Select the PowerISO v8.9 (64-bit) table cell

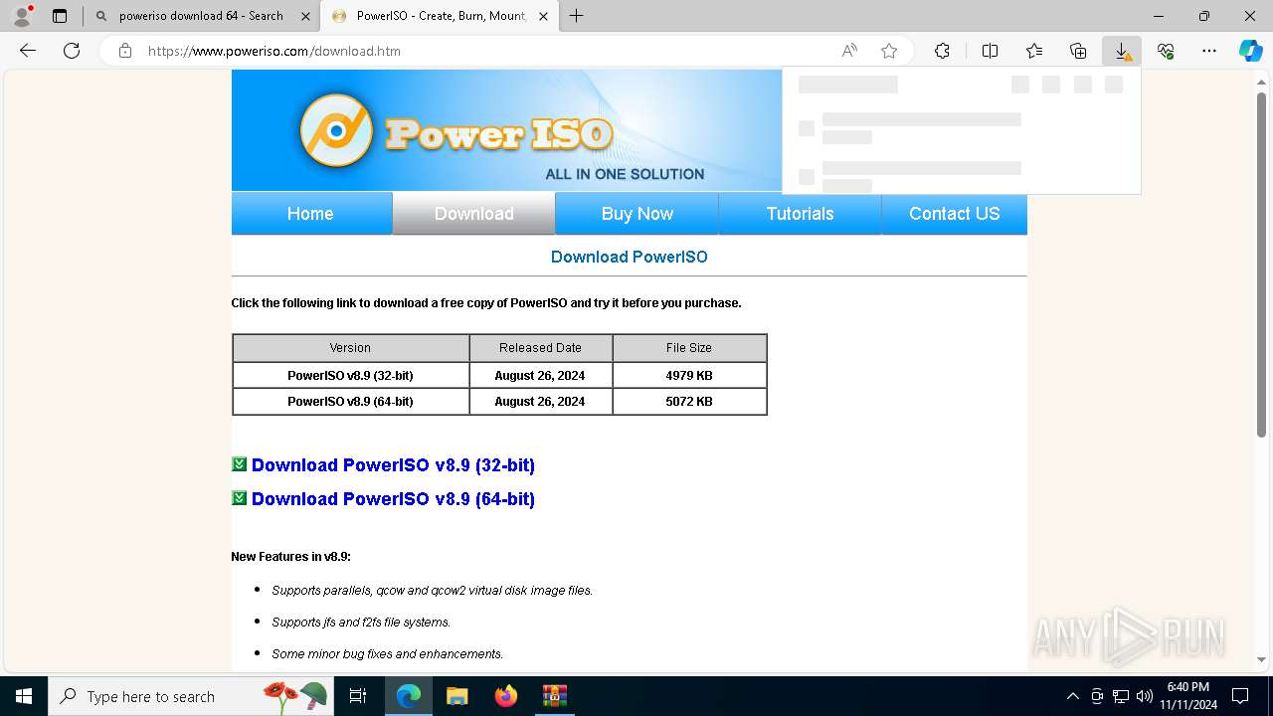pyautogui.click(x=350, y=402)
